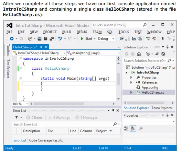Click the Property Pages wrench icon

[141, 128]
